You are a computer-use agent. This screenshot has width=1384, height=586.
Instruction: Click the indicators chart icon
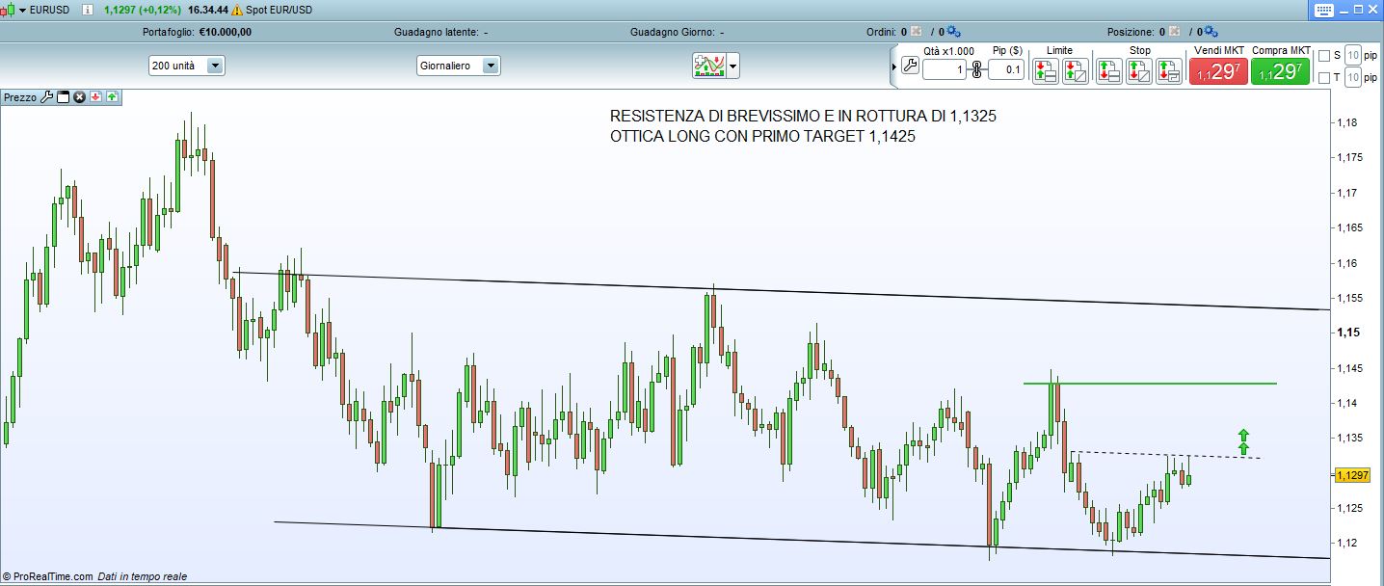pyautogui.click(x=708, y=66)
